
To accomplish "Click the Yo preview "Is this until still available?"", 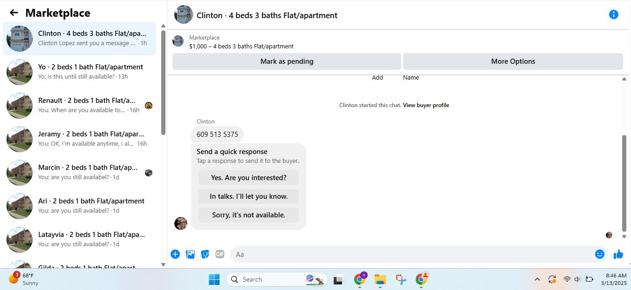I will click(81, 77).
